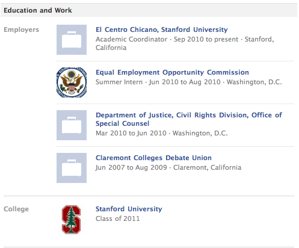Follow the Equal Employment Opportunity Commission link
Viewport: 299px width, 248px height.
tap(172, 72)
